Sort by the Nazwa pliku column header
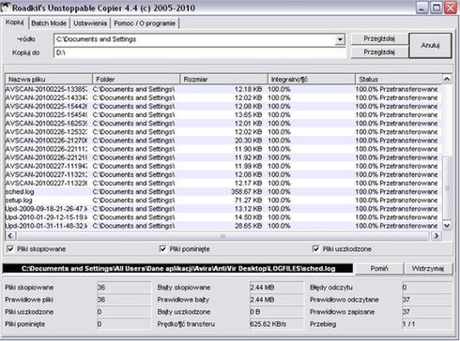Viewport: 460px width, 341px height. (x=49, y=80)
